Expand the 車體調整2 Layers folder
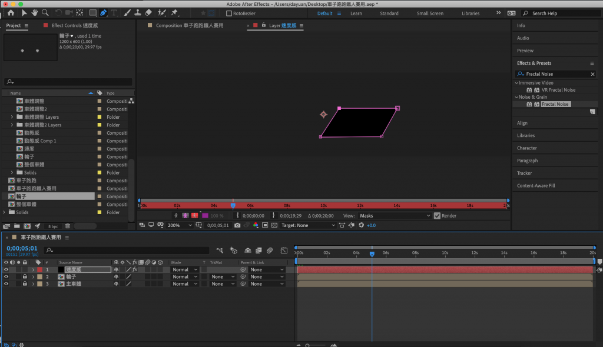Viewport: 603px width, 347px height. 12,125
